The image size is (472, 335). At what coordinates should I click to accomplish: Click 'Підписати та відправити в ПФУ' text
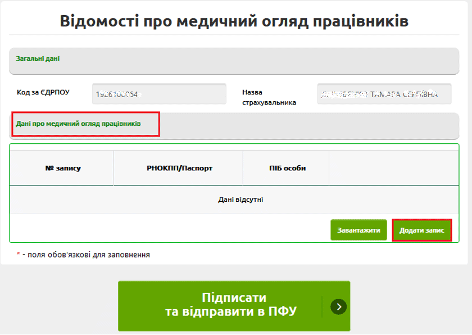point(230,305)
